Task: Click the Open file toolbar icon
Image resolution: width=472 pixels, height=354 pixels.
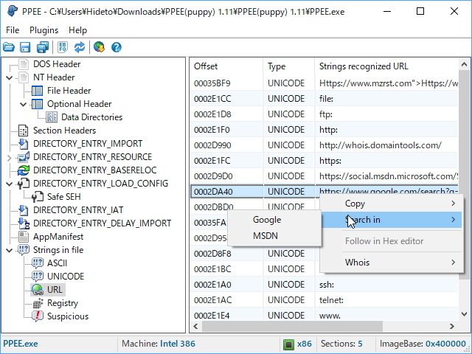Action: click(9, 47)
